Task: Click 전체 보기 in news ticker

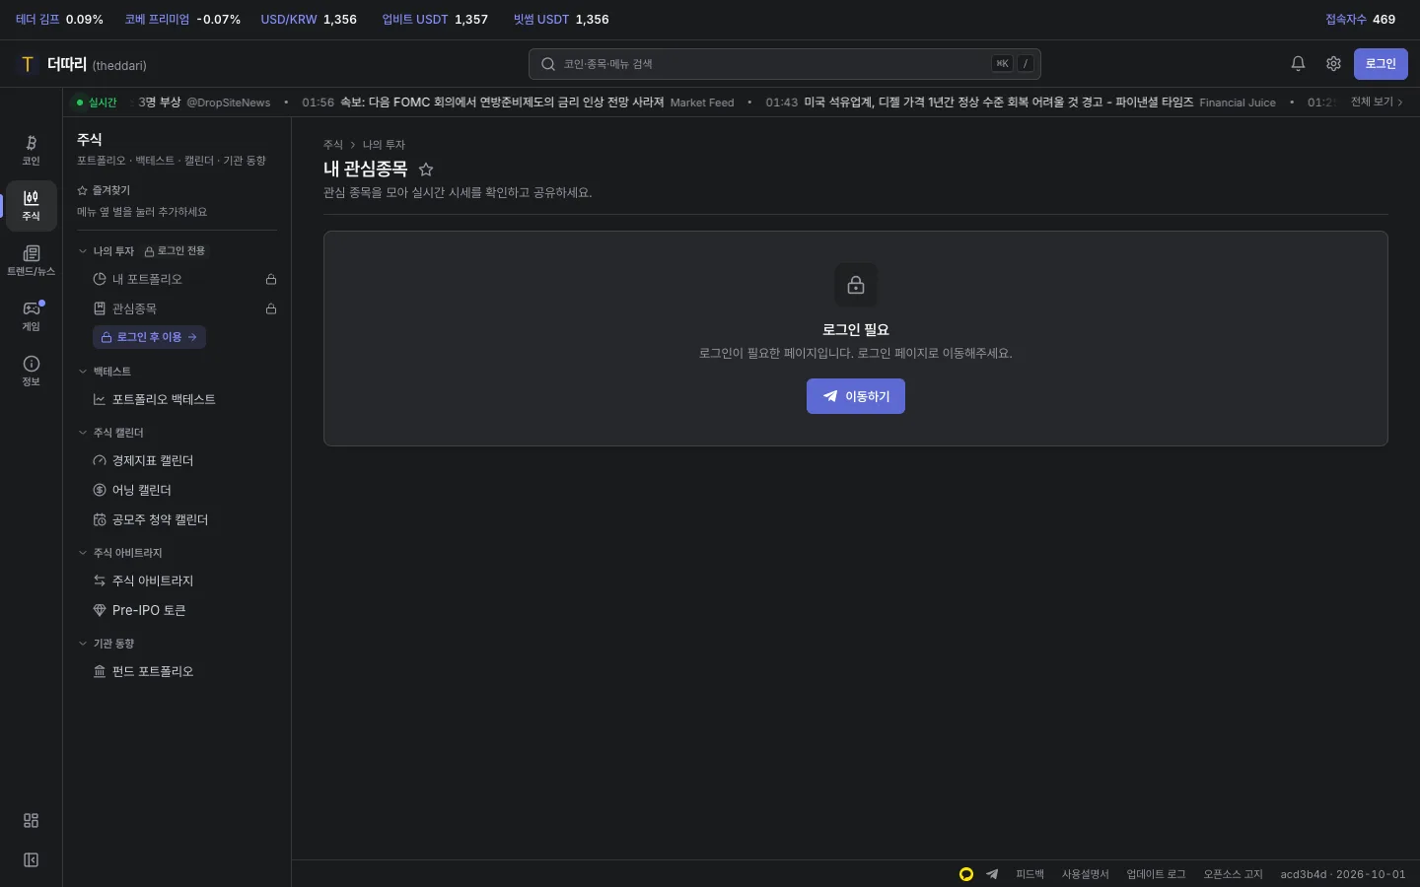Action: point(1377,102)
